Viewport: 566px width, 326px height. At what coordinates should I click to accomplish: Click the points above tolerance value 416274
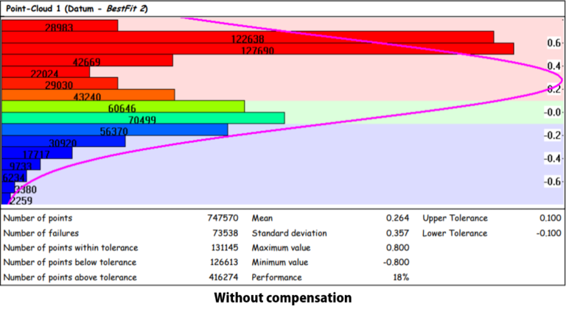click(223, 277)
